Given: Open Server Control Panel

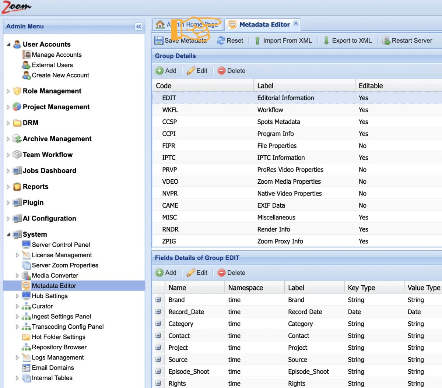Looking at the screenshot, I should point(61,245).
